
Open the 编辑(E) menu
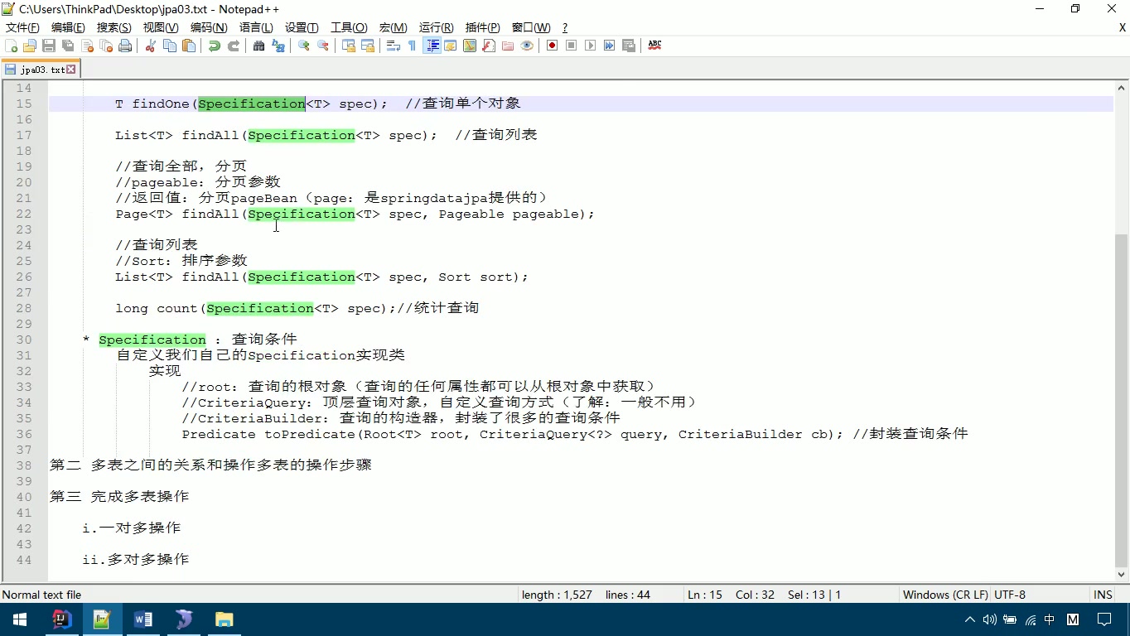68,27
